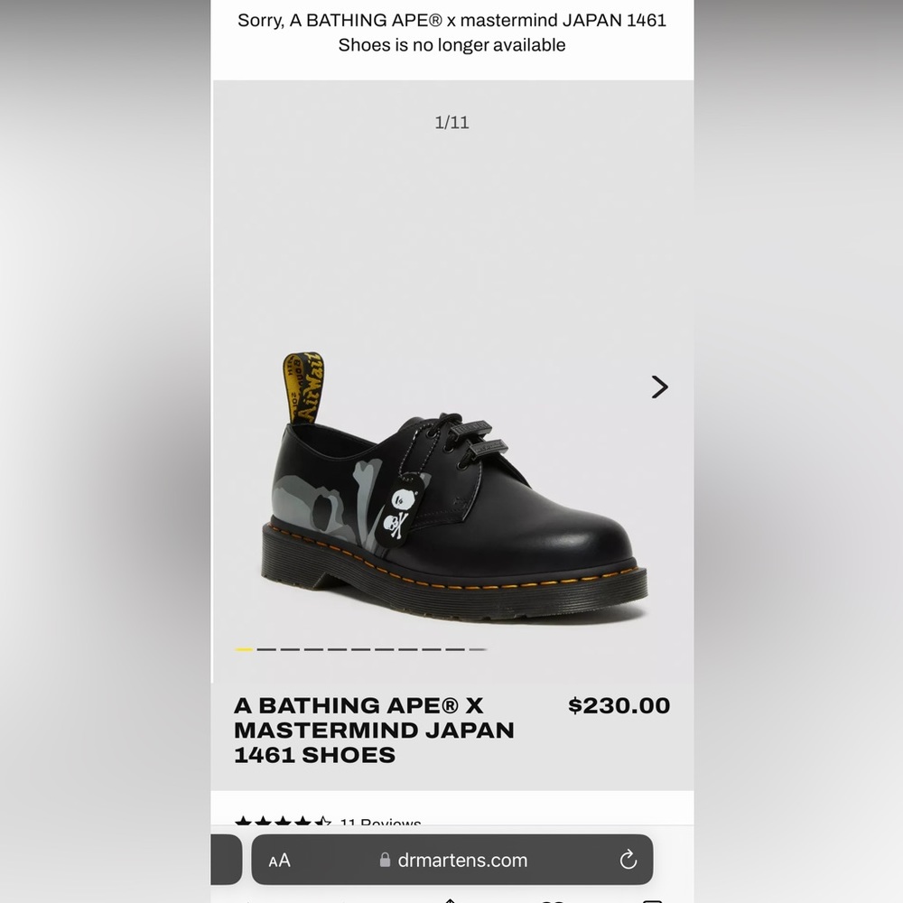This screenshot has width=903, height=903.
Task: Open the share sheet icon at bottom
Action: point(451,898)
